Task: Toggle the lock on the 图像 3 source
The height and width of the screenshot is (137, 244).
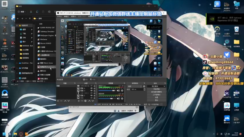Action: (94, 90)
